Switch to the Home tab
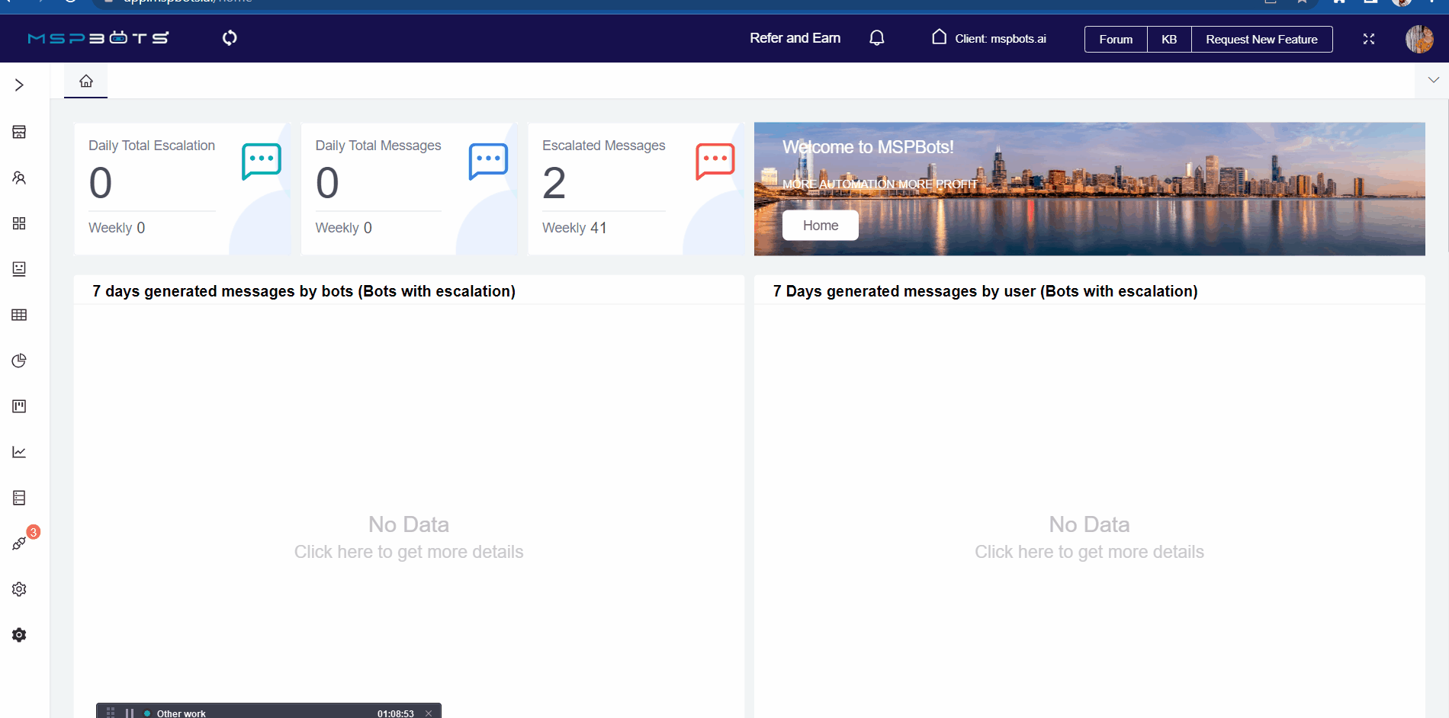This screenshot has height=718, width=1449. click(x=85, y=80)
